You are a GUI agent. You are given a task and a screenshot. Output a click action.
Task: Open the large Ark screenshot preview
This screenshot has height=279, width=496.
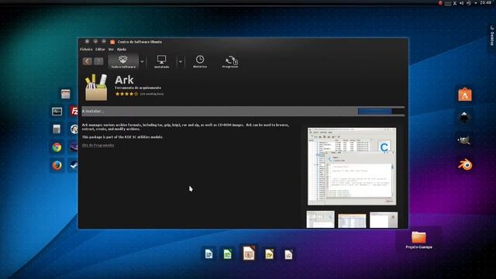click(x=352, y=167)
